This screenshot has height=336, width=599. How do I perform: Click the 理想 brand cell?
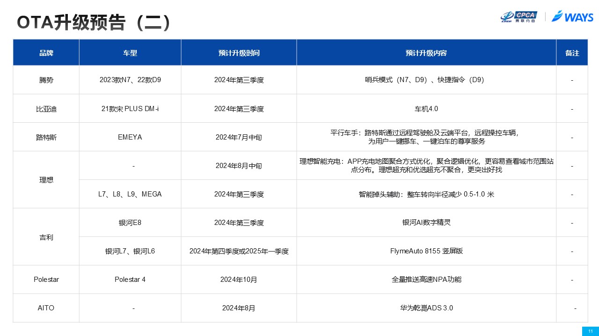(46, 180)
